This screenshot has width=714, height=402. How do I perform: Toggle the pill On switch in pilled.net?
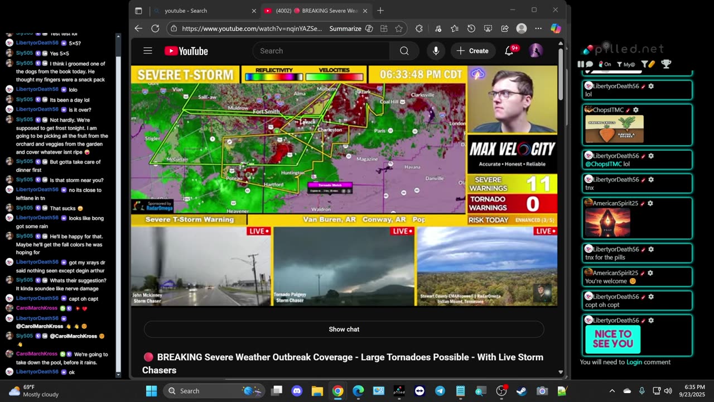(605, 64)
